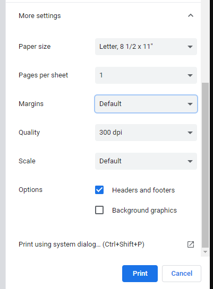Open the Scale dropdown set to Default
The image size is (213, 289).
pos(146,161)
